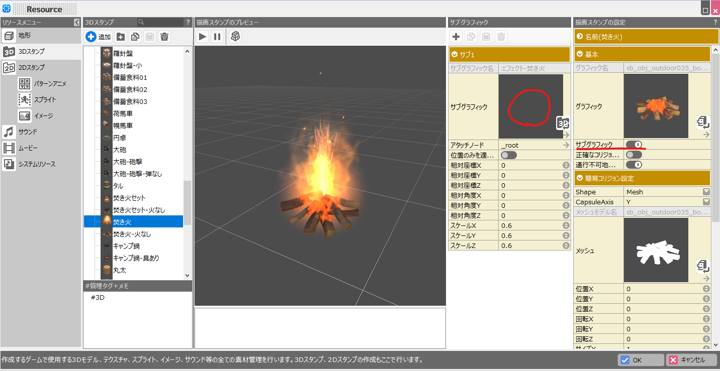Image resolution: width=720 pixels, height=371 pixels.
Task: Pause the stamp preview animation
Action: [x=217, y=36]
